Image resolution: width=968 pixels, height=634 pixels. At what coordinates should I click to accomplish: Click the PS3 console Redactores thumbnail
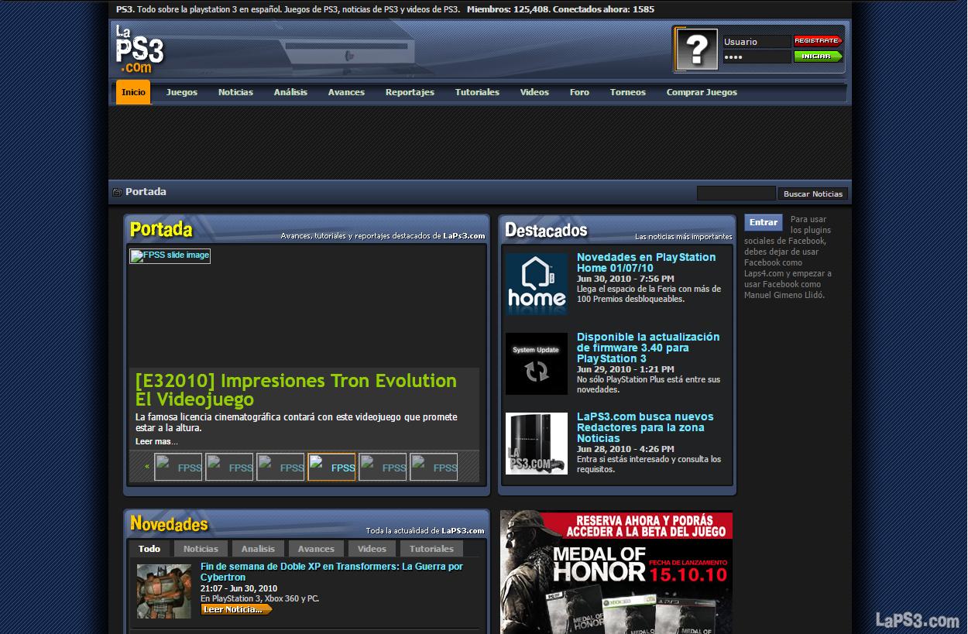536,444
